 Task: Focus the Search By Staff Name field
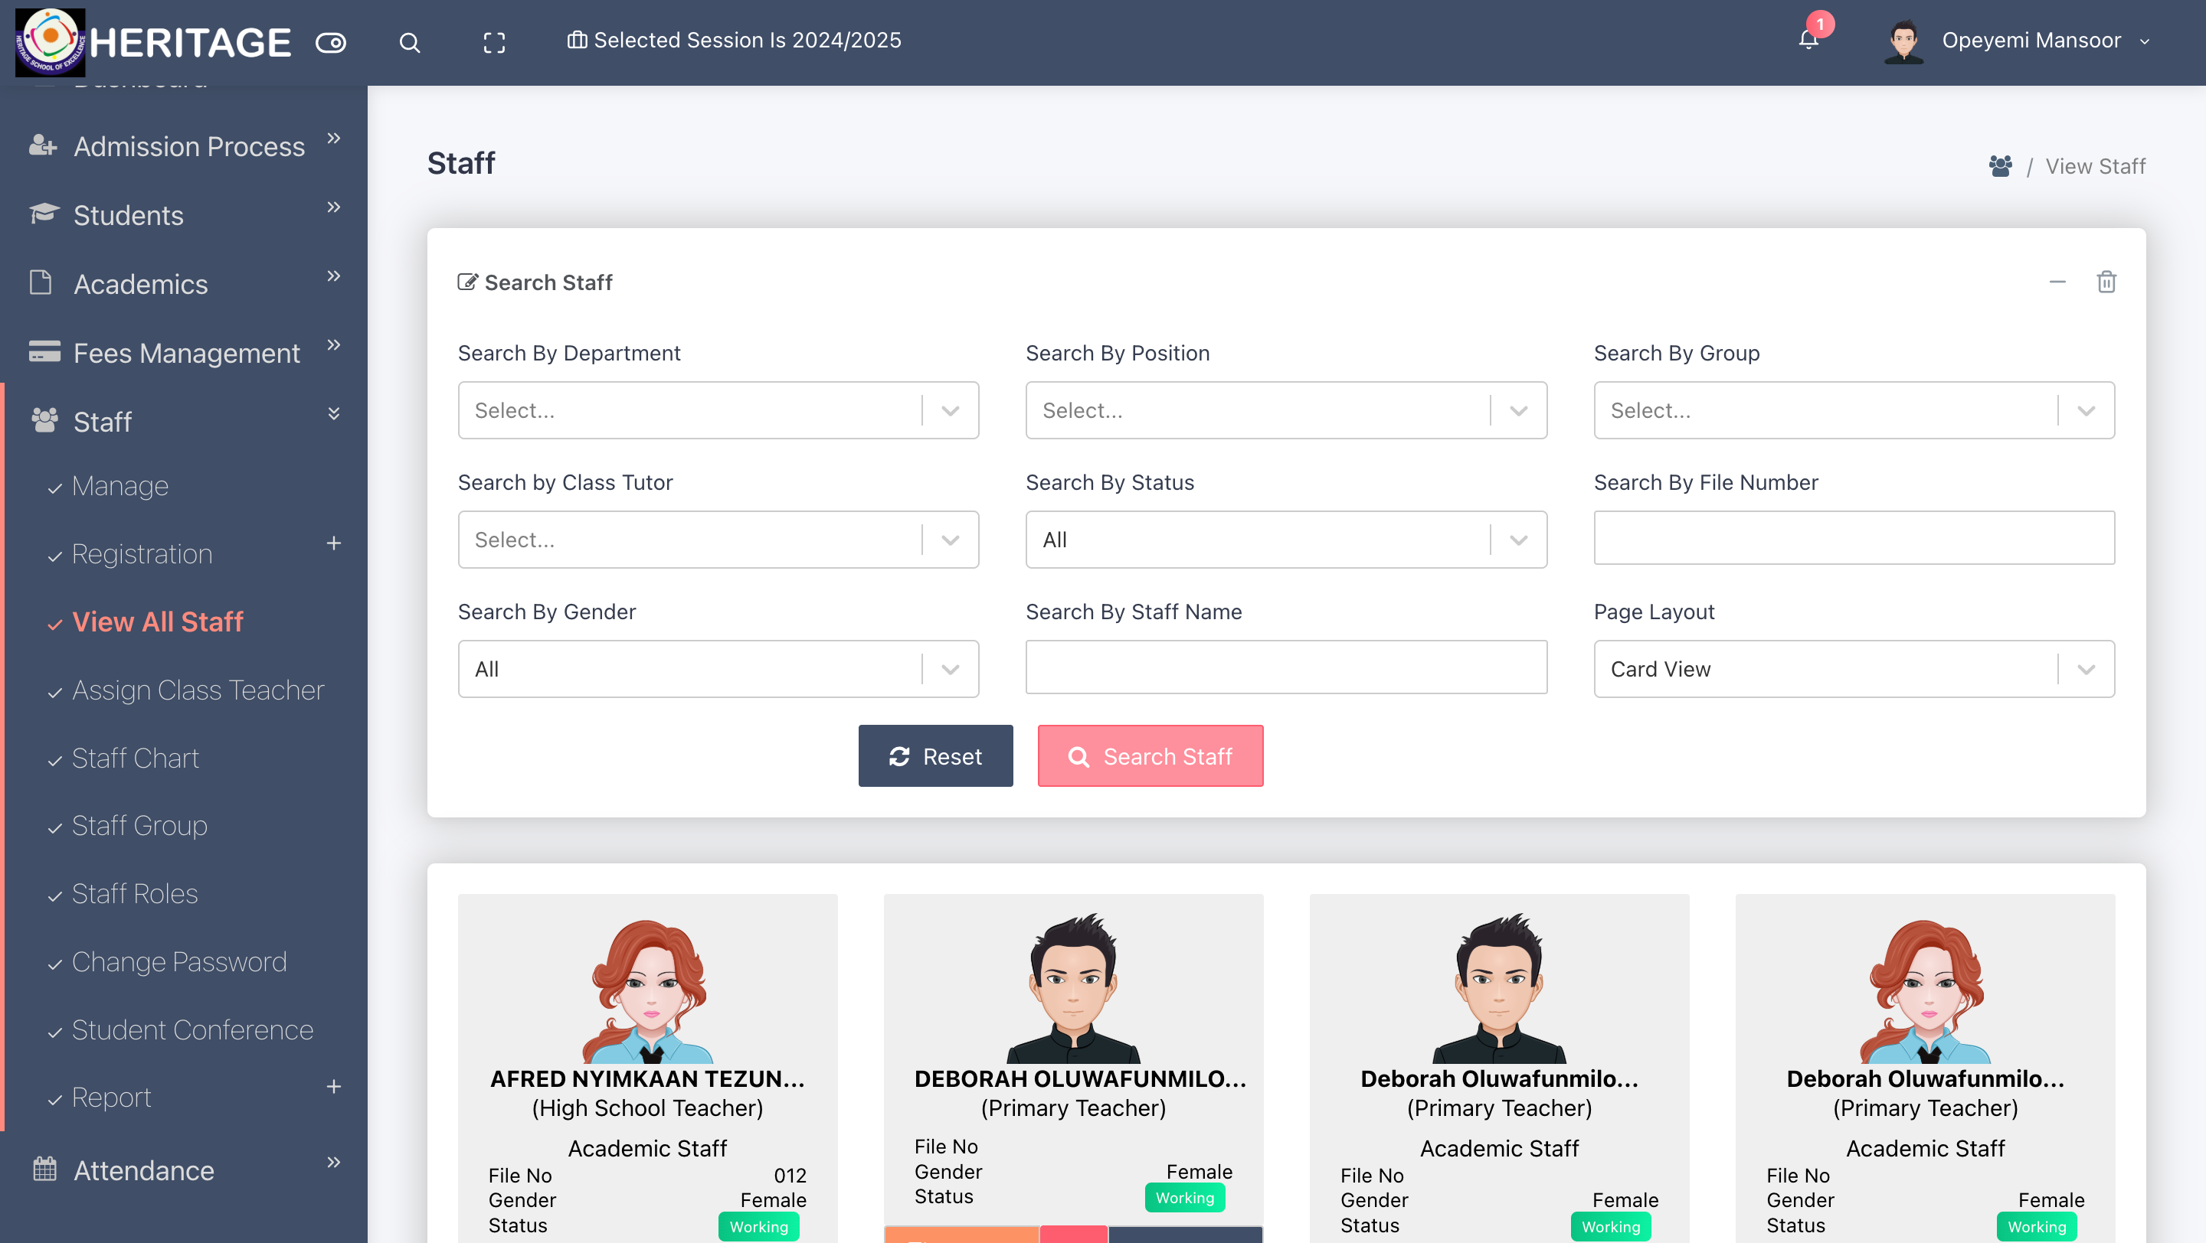pyautogui.click(x=1286, y=667)
